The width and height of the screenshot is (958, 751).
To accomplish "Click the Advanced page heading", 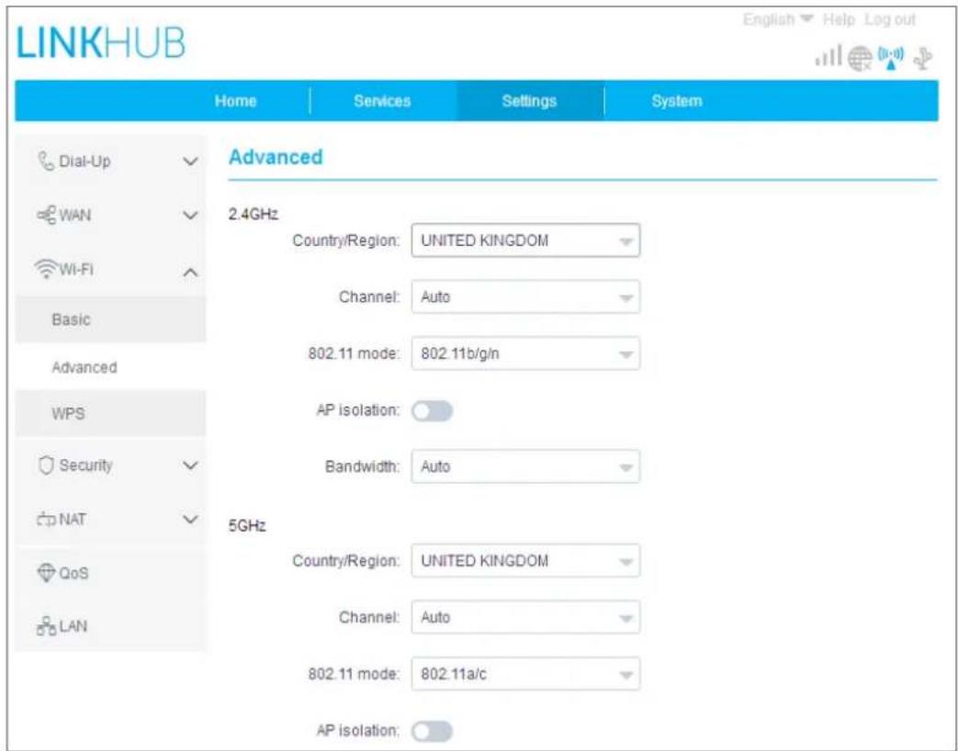I will [276, 157].
